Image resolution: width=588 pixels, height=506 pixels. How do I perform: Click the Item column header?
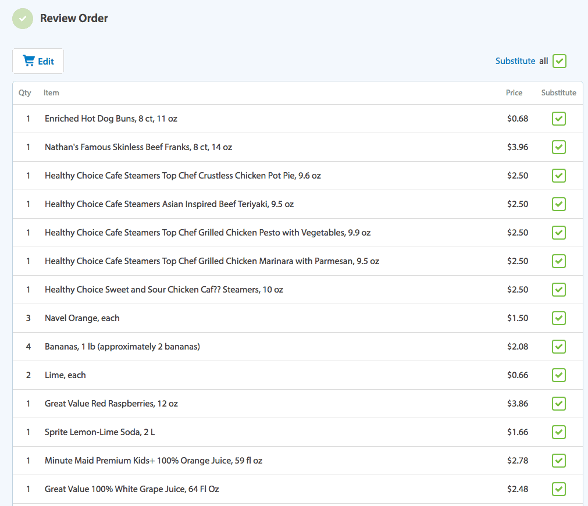51,92
